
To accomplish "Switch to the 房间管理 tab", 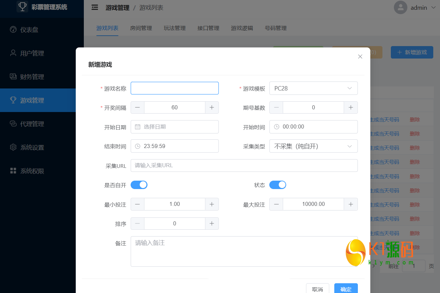I will click(141, 28).
